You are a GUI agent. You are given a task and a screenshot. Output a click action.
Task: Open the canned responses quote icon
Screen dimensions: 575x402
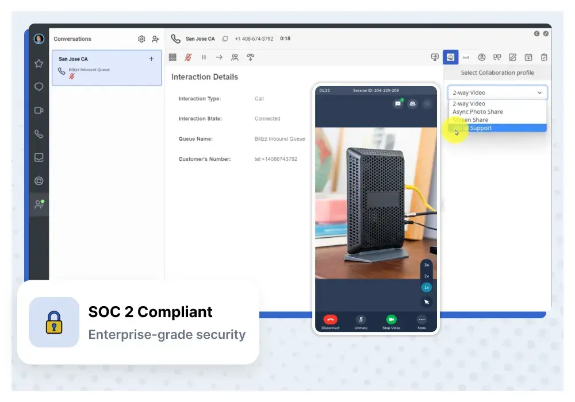click(497, 57)
